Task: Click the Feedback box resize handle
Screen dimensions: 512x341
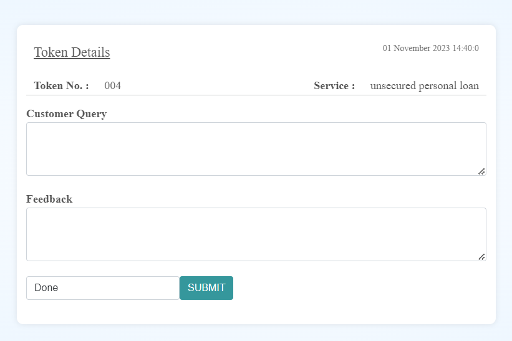Action: point(481,256)
